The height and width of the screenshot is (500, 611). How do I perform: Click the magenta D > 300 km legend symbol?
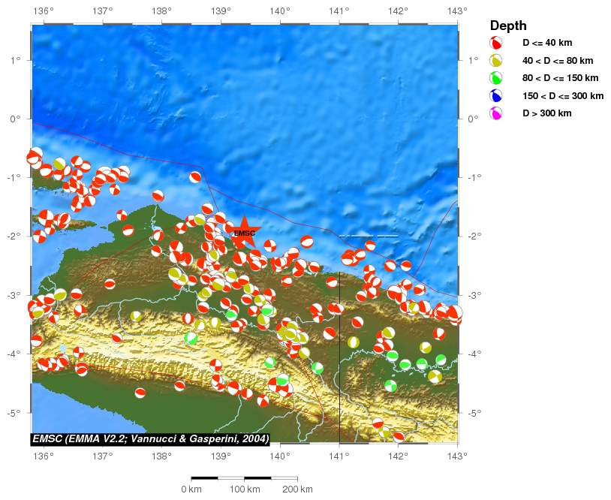[x=496, y=113]
